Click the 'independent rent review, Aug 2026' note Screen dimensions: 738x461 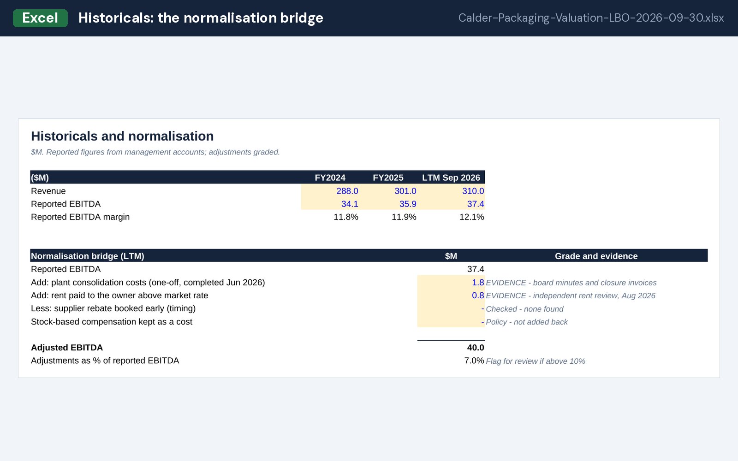point(571,296)
